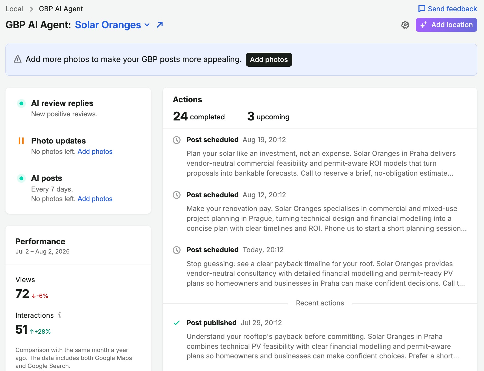Click clock icon for Today's scheduled post
Image resolution: width=484 pixels, height=371 pixels.
tap(177, 250)
